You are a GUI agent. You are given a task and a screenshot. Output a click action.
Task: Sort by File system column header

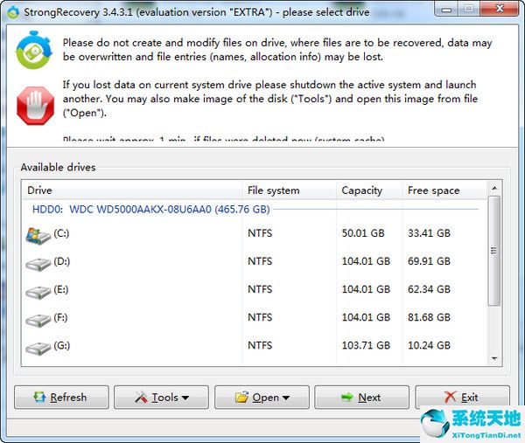[289, 190]
